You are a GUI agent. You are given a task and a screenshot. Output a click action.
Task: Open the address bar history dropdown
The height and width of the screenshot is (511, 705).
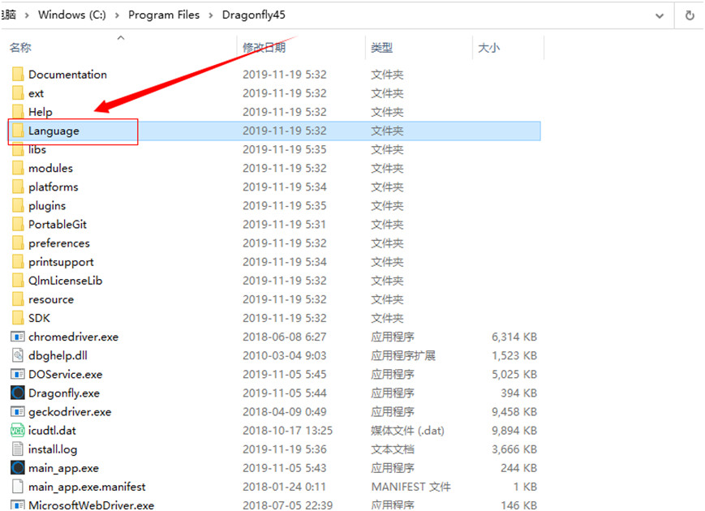[x=659, y=16]
